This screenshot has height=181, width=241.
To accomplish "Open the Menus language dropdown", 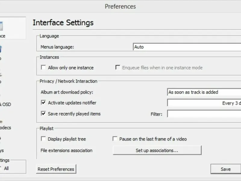I will click(187, 47).
